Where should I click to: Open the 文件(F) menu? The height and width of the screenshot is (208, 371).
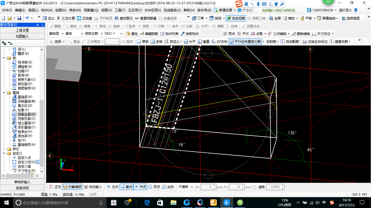coord(7,10)
